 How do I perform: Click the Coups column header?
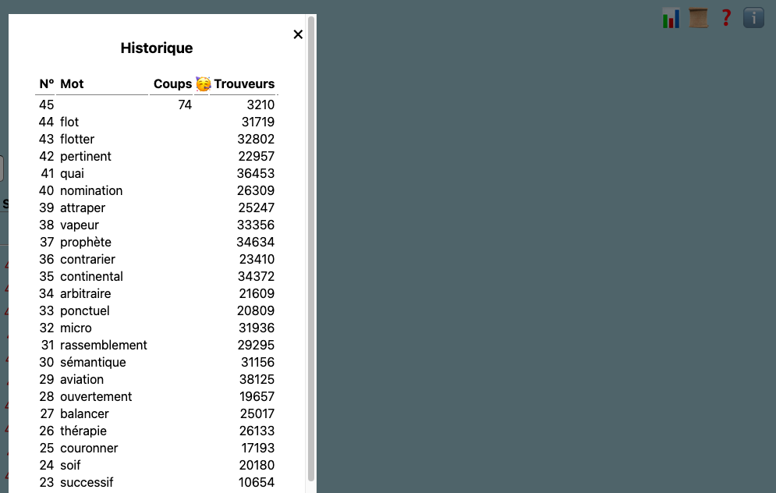(x=172, y=84)
